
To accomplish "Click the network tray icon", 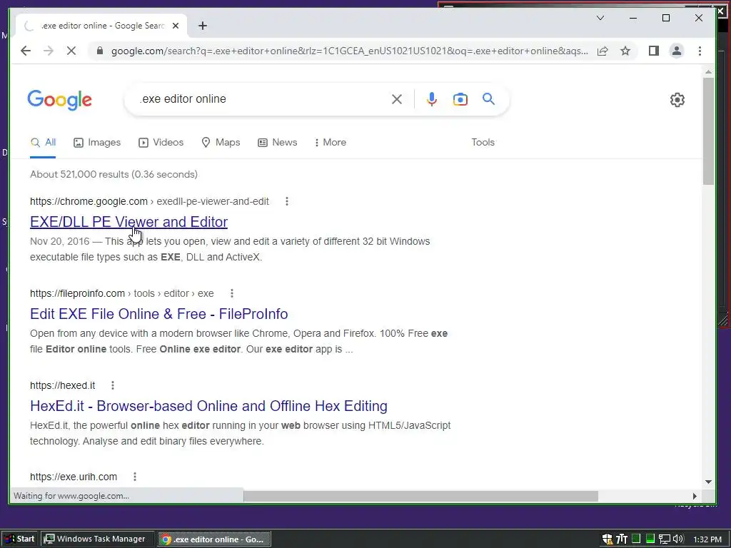I will coord(665,539).
